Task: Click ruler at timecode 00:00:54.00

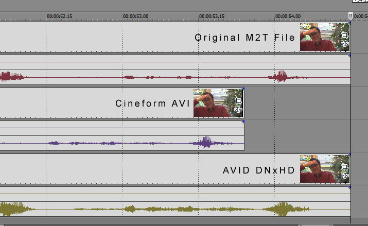Action: [288, 16]
